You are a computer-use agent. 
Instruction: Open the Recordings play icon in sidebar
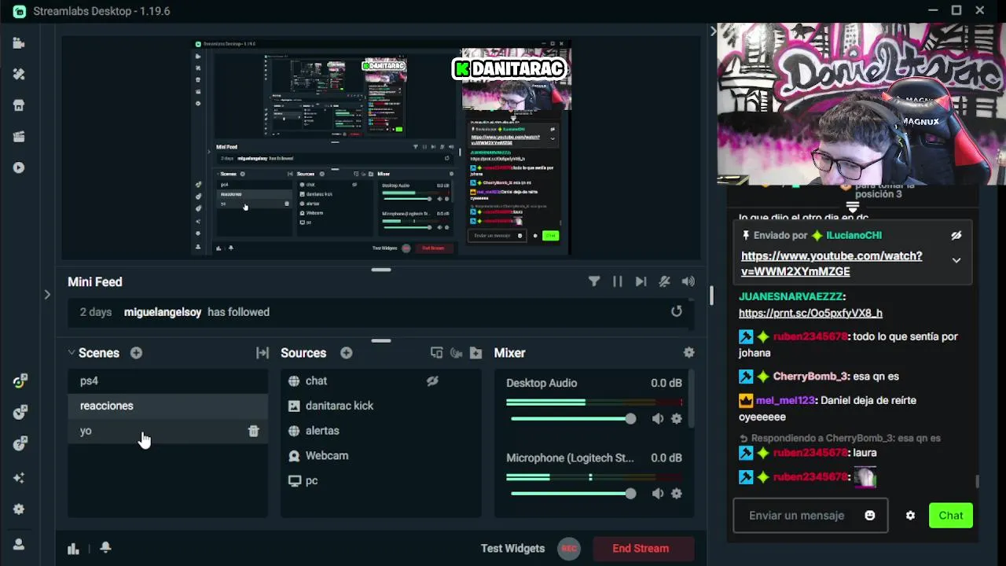tap(19, 167)
